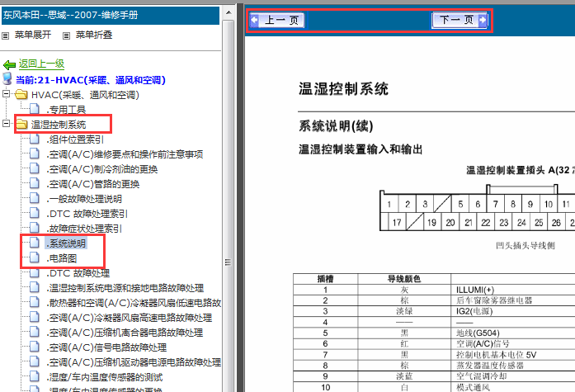Open the .一般故障处理说明 page

[84, 199]
